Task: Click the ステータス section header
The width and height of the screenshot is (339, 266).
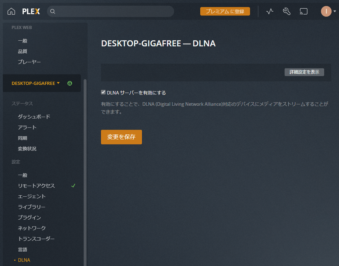Action: (22, 103)
